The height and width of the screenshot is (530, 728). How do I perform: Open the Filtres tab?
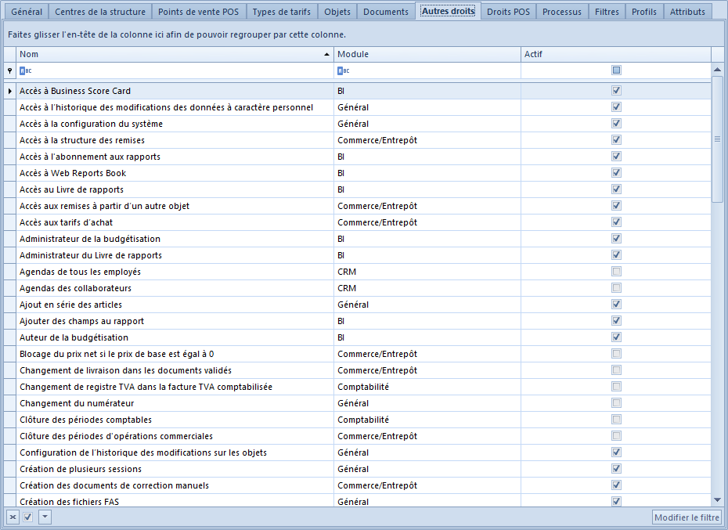607,12
